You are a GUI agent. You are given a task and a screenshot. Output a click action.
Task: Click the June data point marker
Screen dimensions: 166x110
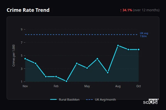97,59
